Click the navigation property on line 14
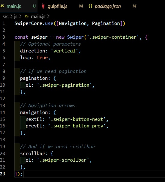This screenshot has width=165, height=182. point(34,112)
